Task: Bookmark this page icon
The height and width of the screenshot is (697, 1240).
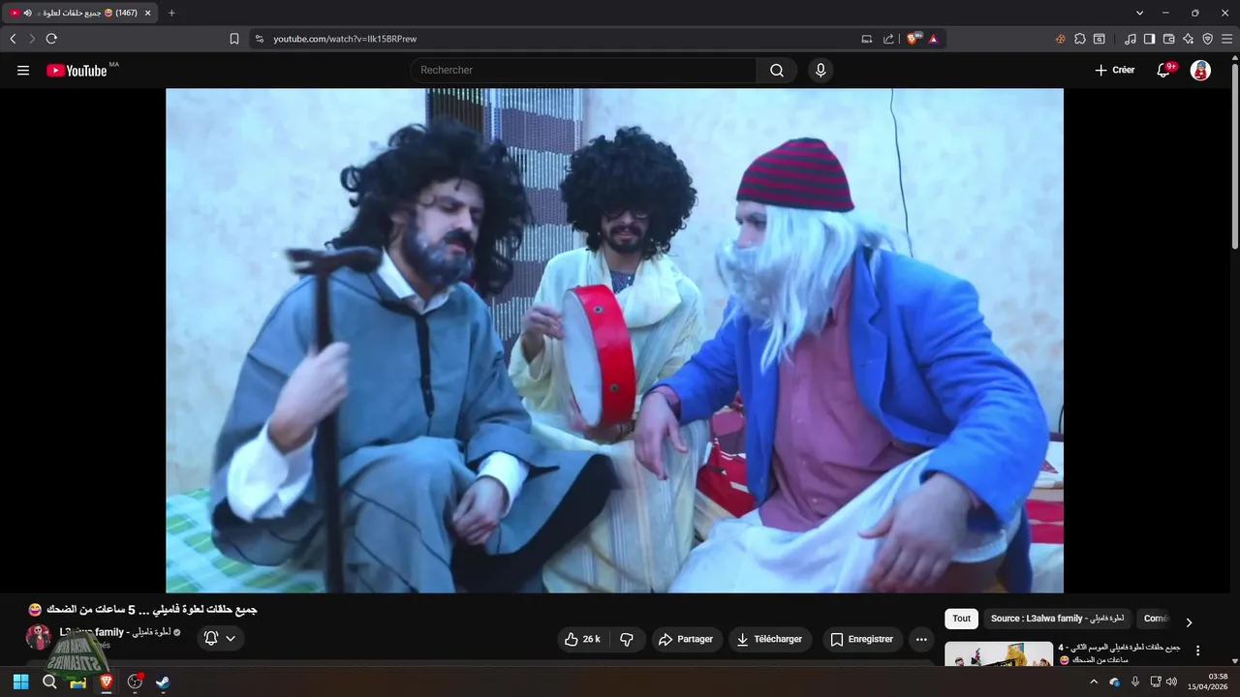Action: pos(234,39)
